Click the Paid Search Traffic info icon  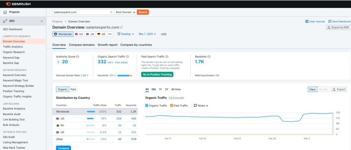click(167, 57)
